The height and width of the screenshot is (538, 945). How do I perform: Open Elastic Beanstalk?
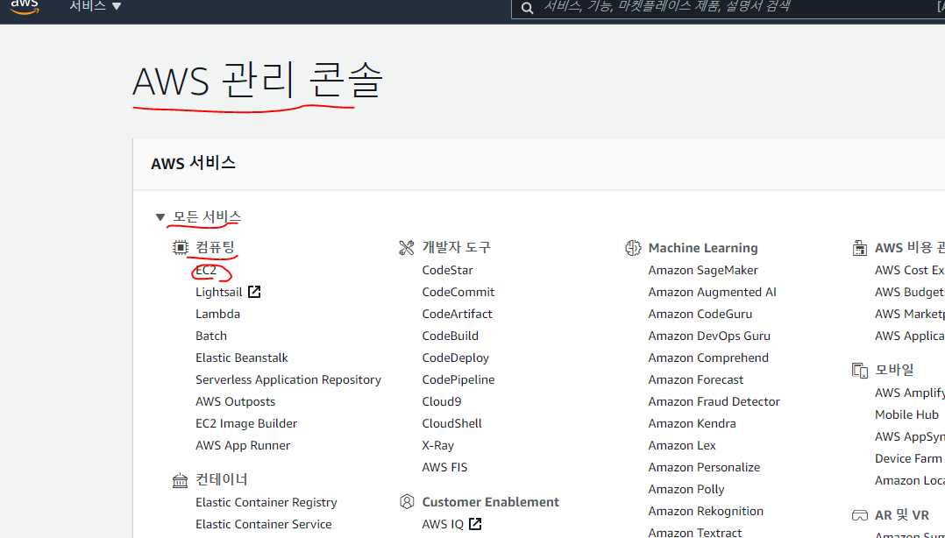pyautogui.click(x=242, y=357)
